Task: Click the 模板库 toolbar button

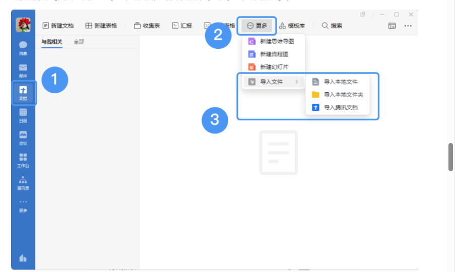Action: tap(292, 26)
